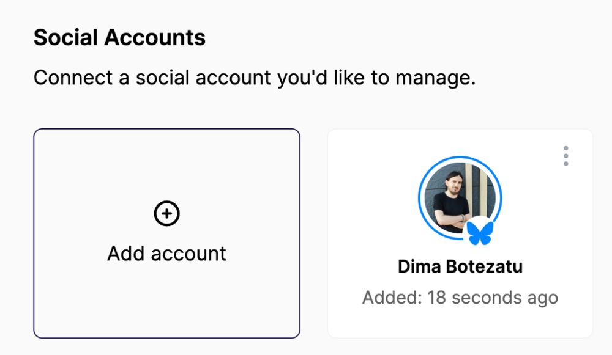Viewport: 612px width, 355px height.
Task: Click the plus circle icon
Action: [166, 213]
